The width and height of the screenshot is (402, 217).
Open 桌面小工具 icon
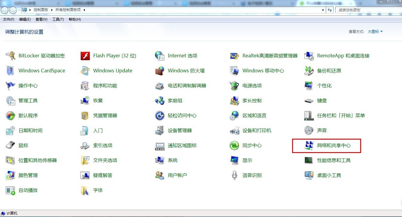click(x=309, y=175)
